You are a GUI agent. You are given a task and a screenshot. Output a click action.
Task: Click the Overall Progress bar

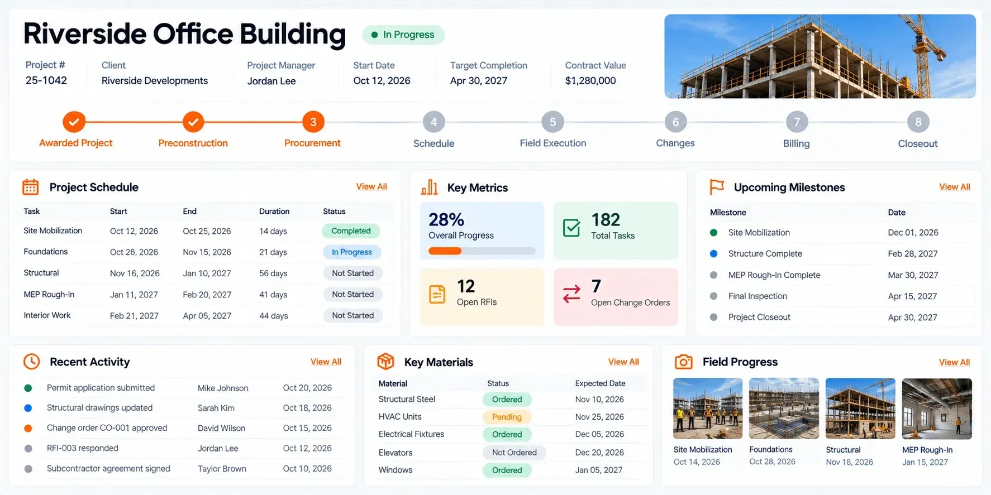(482, 251)
